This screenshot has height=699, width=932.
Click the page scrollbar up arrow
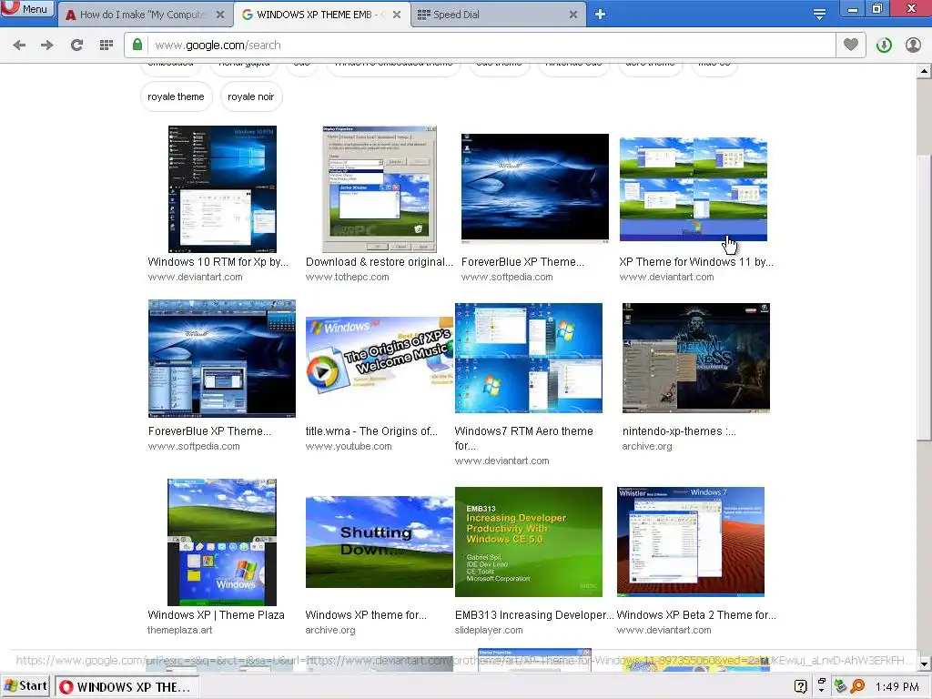[924, 71]
